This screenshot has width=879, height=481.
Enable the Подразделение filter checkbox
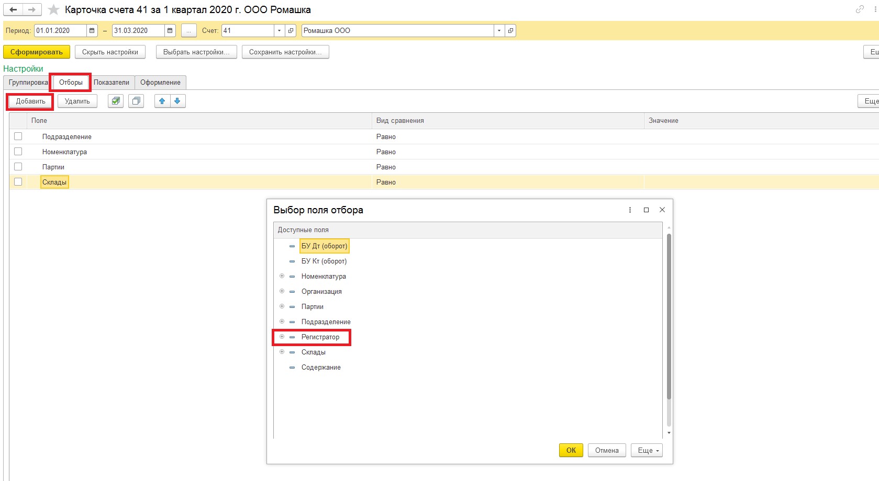pyautogui.click(x=18, y=136)
